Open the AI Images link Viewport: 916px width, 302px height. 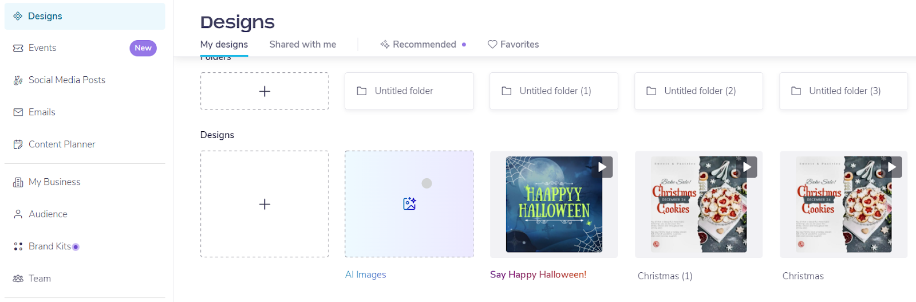click(x=365, y=274)
